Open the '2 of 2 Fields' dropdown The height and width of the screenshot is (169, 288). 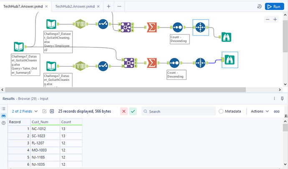[25, 112]
